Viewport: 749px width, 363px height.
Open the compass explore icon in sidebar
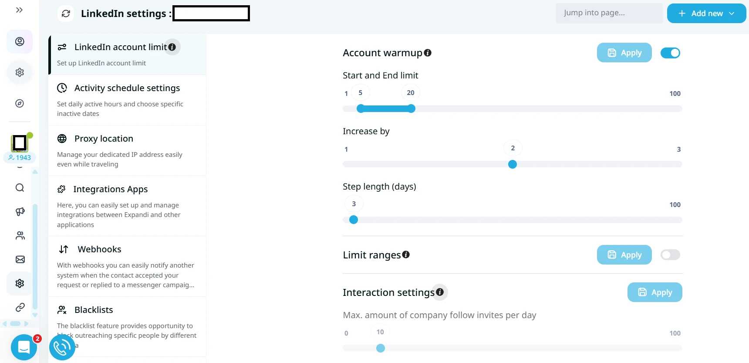(20, 103)
